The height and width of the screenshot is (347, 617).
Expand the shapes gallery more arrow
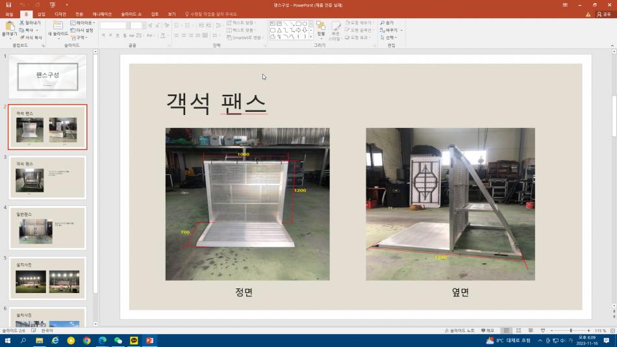coord(311,36)
